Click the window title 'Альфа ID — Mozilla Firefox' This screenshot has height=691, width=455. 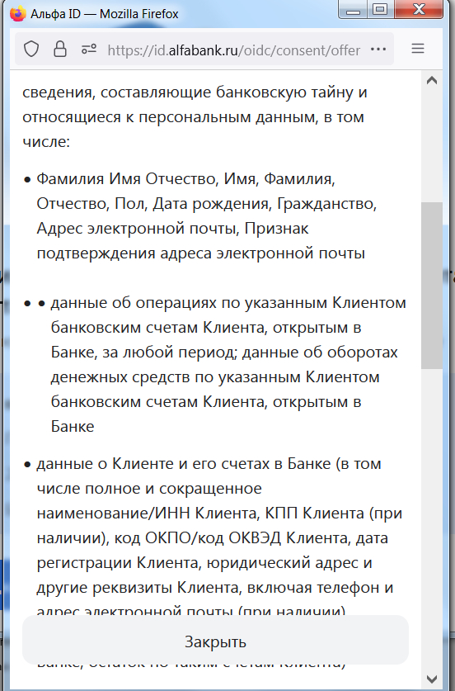coord(105,14)
